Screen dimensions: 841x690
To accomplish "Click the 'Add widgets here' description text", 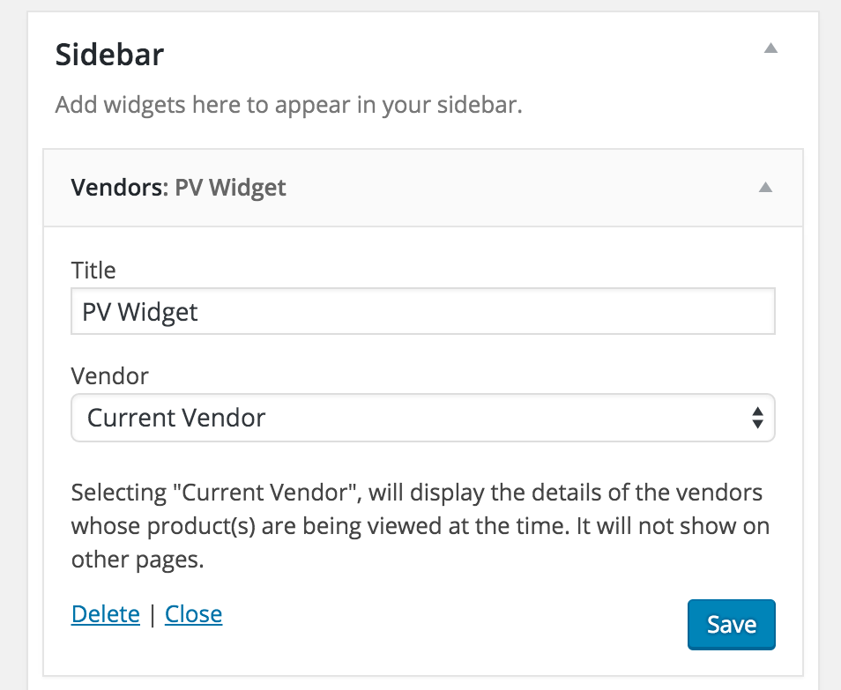I will pyautogui.click(x=289, y=106).
